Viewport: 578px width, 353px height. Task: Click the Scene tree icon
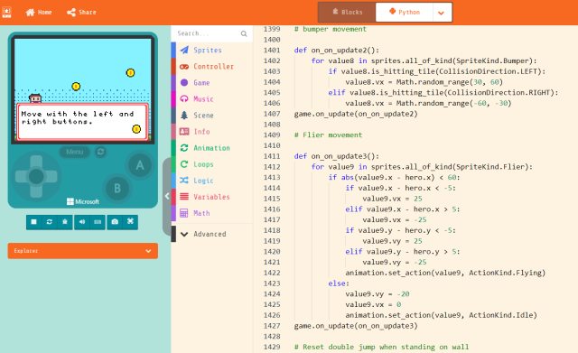point(184,116)
